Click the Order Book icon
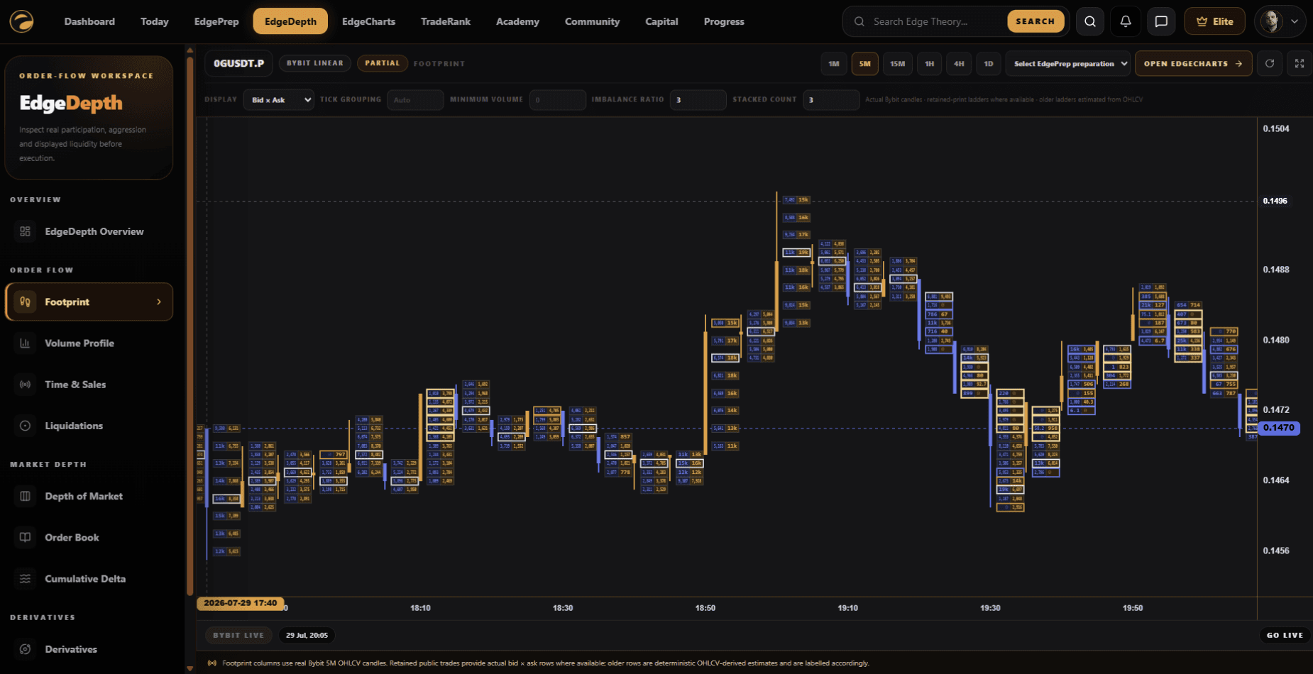 [x=25, y=537]
